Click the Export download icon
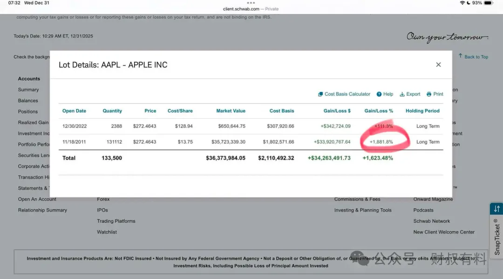The width and height of the screenshot is (503, 279). click(402, 94)
